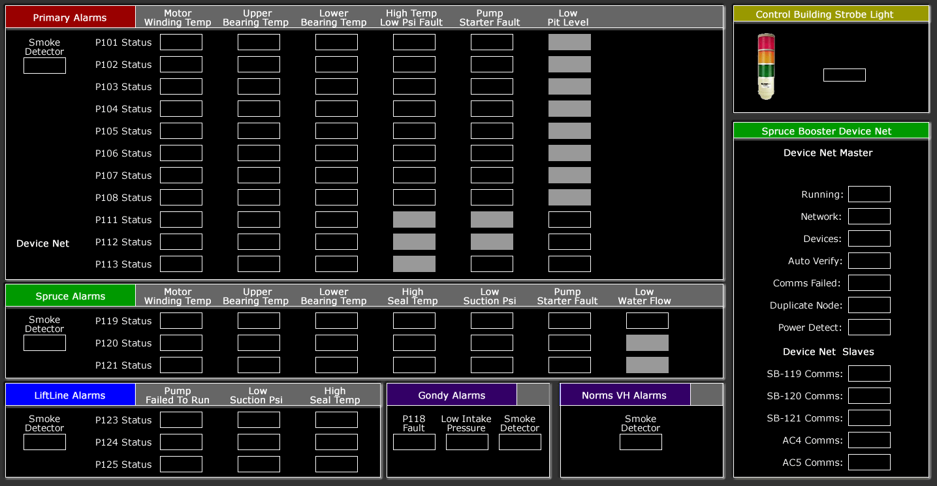
Task: Click the gray P111 High Temp Low Psi box
Action: 414,220
